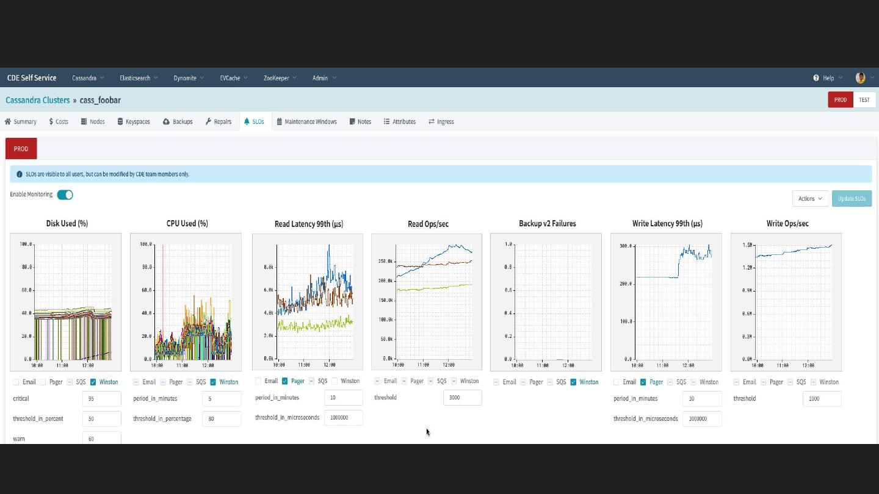Screen dimensions: 879x494
Task: Toggle the Enable Monitoring switch
Action: click(x=65, y=195)
